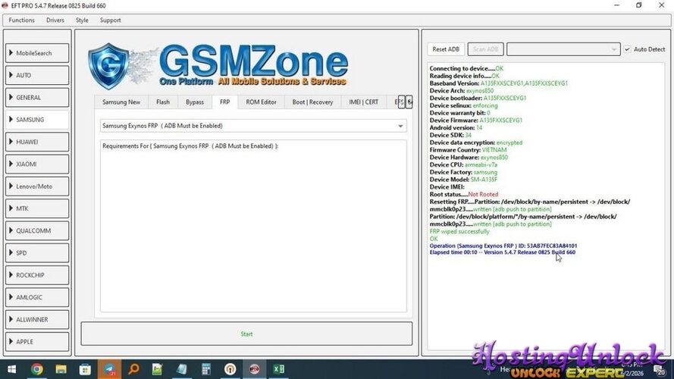Click the EFT Pro title bar icon
This screenshot has width=674, height=379.
point(5,5)
